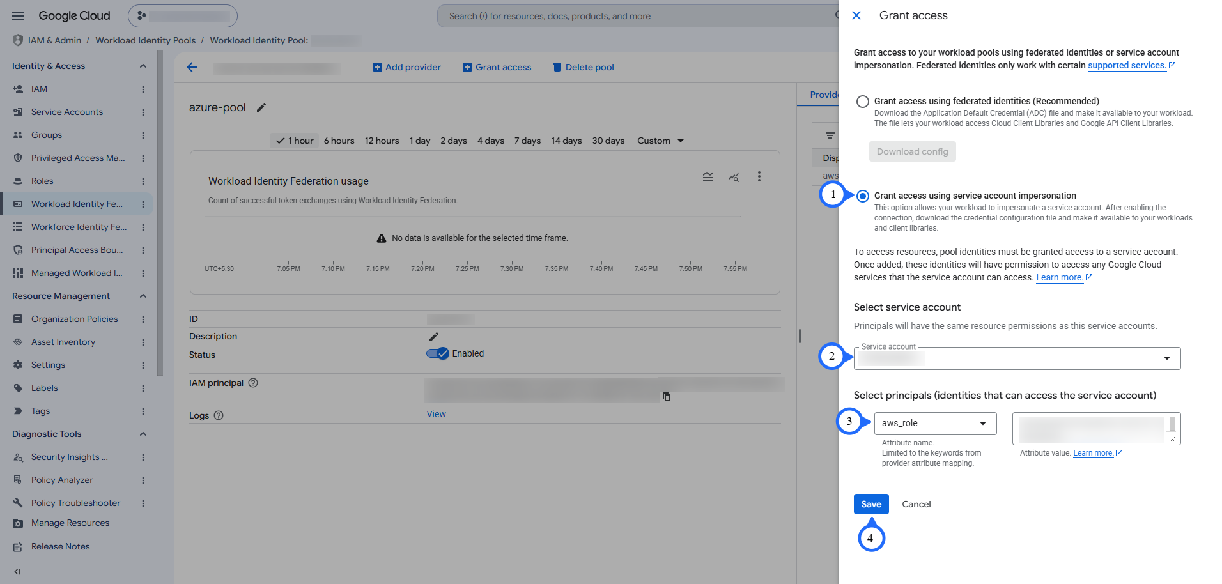Click the resource search bar

[x=638, y=16]
